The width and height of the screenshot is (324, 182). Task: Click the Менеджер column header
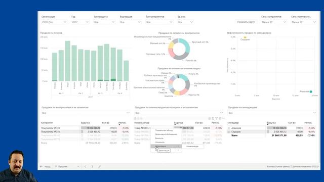tap(233, 123)
